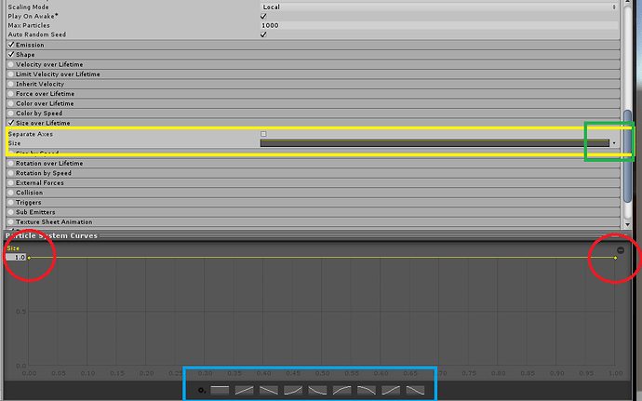Expand the Collision module header
Image resolution: width=642 pixels, height=401 pixels.
314,193
